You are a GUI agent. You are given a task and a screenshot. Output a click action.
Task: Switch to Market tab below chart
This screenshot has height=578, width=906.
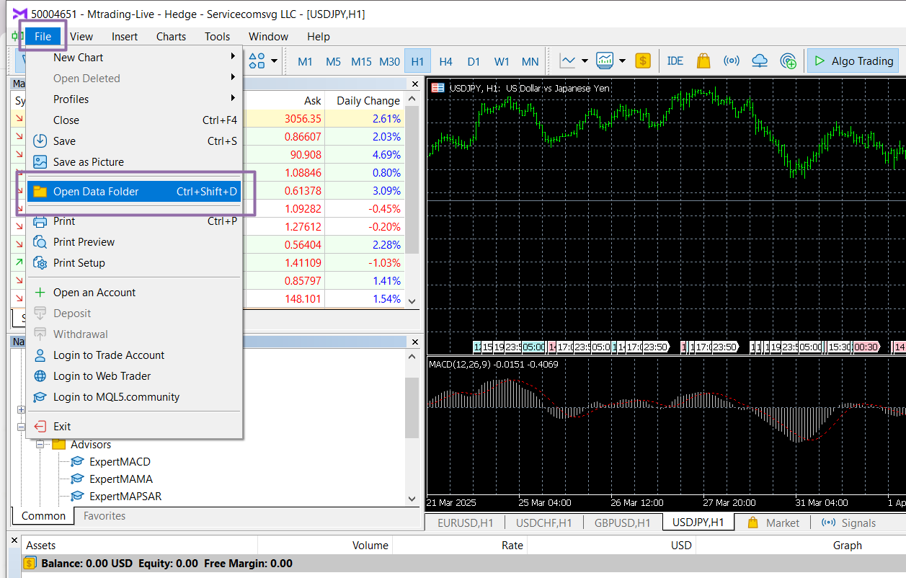(773, 523)
